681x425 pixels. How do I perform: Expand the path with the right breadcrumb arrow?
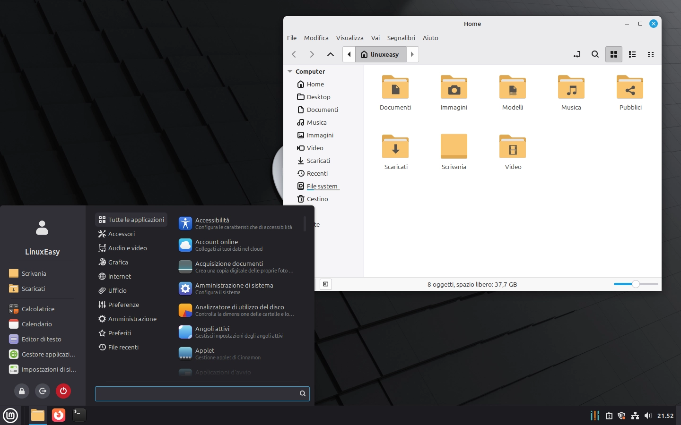tap(412, 54)
